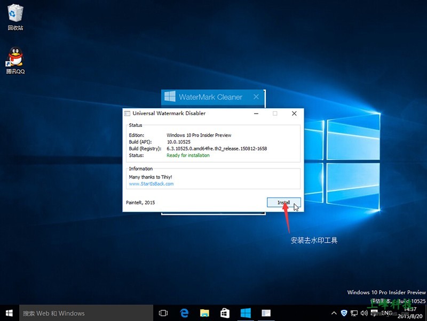This screenshot has width=427, height=321.
Task: Open the volume control in system tray
Action: point(363,313)
